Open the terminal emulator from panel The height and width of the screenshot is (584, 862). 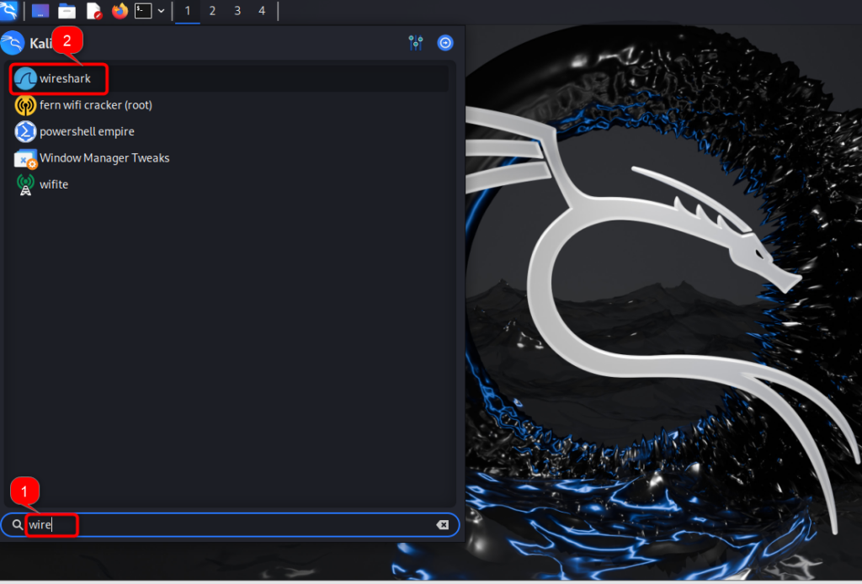141,11
